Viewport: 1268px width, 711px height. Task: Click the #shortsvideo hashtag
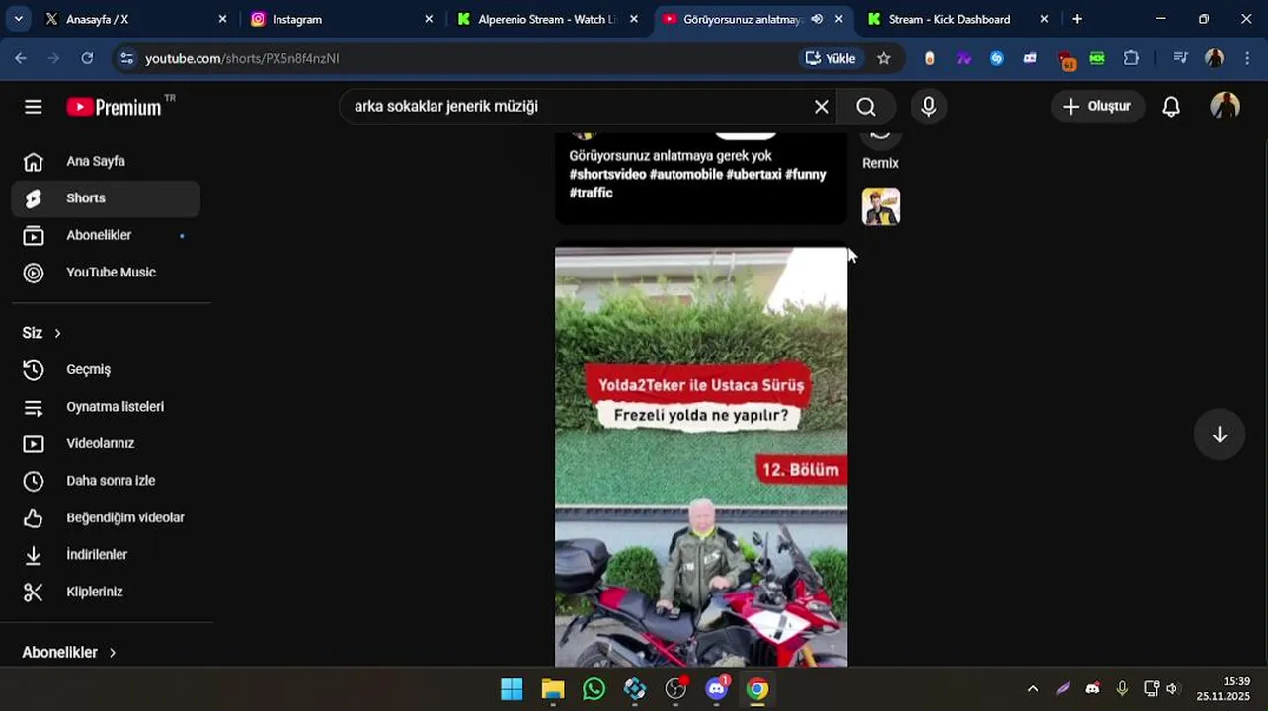607,174
